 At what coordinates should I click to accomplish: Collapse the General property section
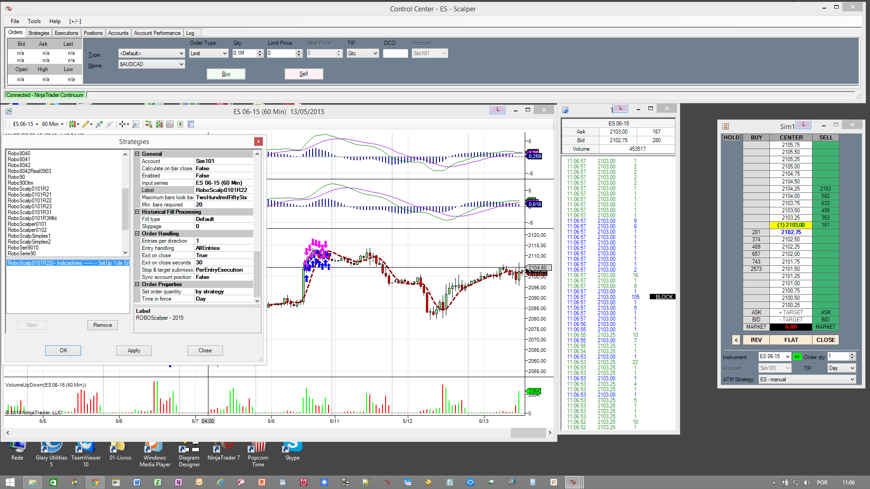137,154
